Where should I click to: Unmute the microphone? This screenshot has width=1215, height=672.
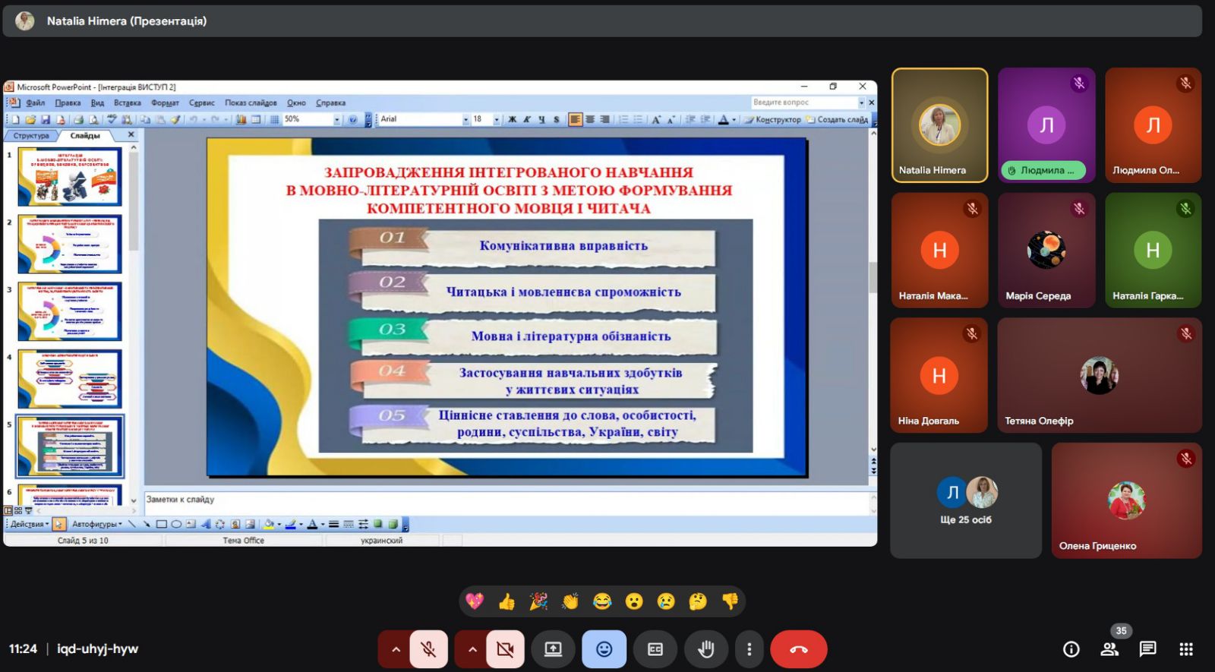tap(429, 649)
